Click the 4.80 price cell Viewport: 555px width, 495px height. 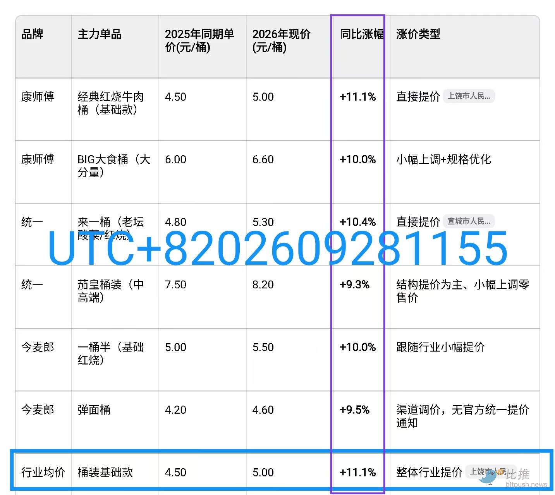[175, 222]
